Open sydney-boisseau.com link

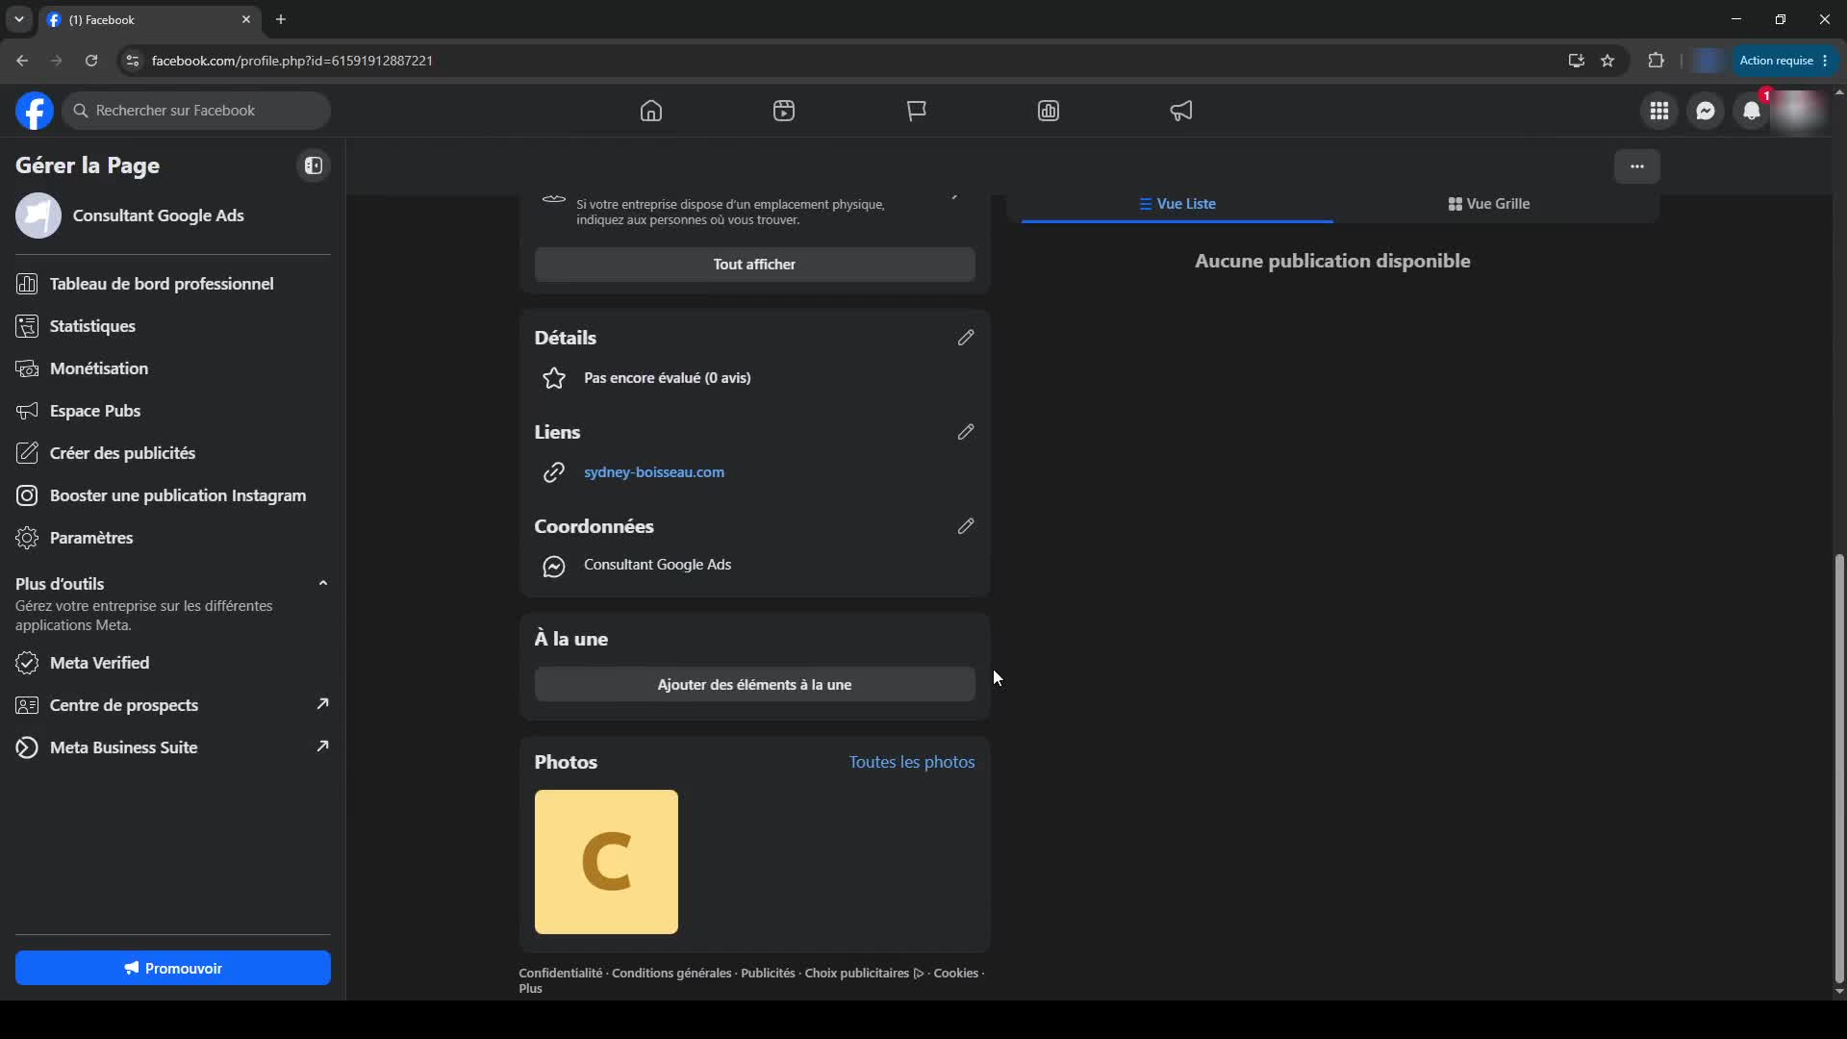(x=654, y=472)
